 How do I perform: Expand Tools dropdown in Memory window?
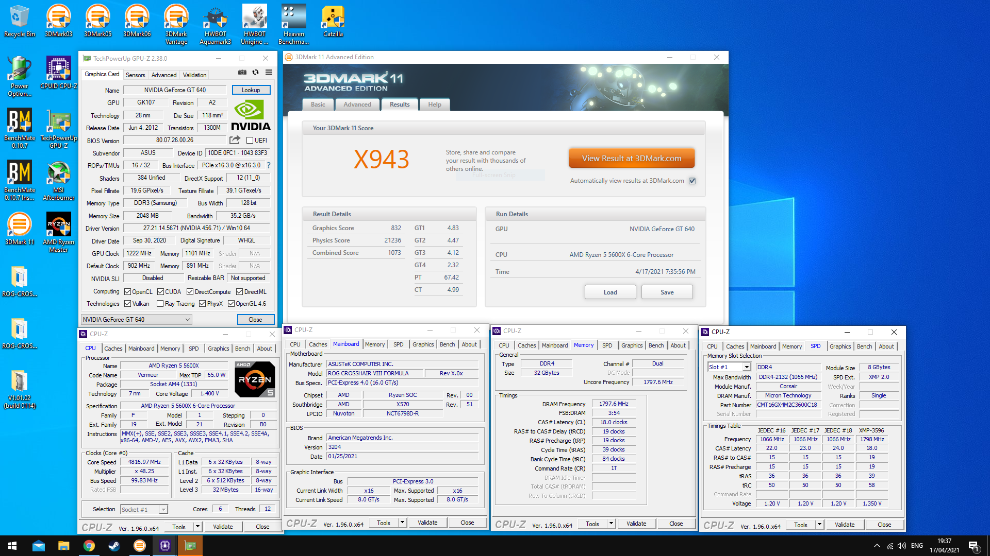tap(611, 524)
